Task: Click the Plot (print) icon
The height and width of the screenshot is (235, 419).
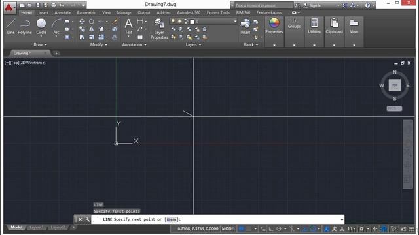Action: click(54, 5)
